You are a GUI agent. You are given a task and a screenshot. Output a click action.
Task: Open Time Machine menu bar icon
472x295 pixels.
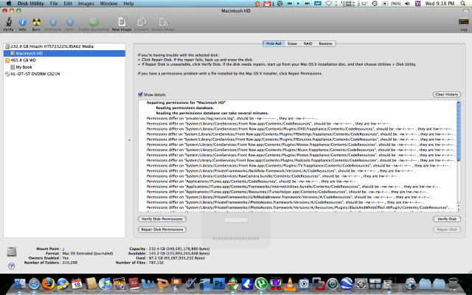[375, 4]
